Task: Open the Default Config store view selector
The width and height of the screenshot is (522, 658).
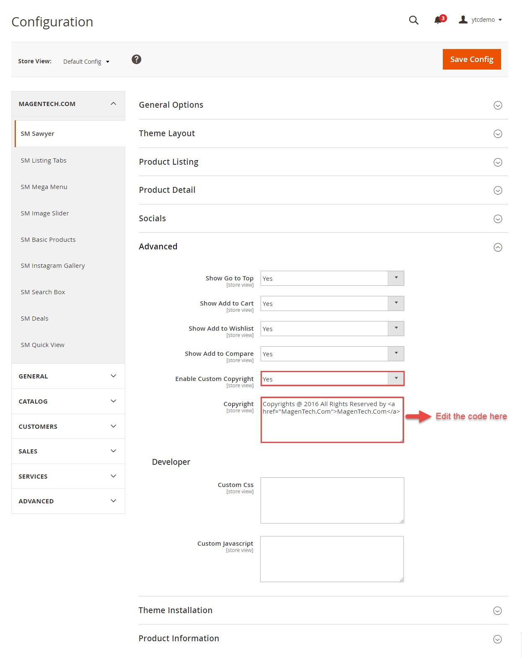Action: [86, 62]
